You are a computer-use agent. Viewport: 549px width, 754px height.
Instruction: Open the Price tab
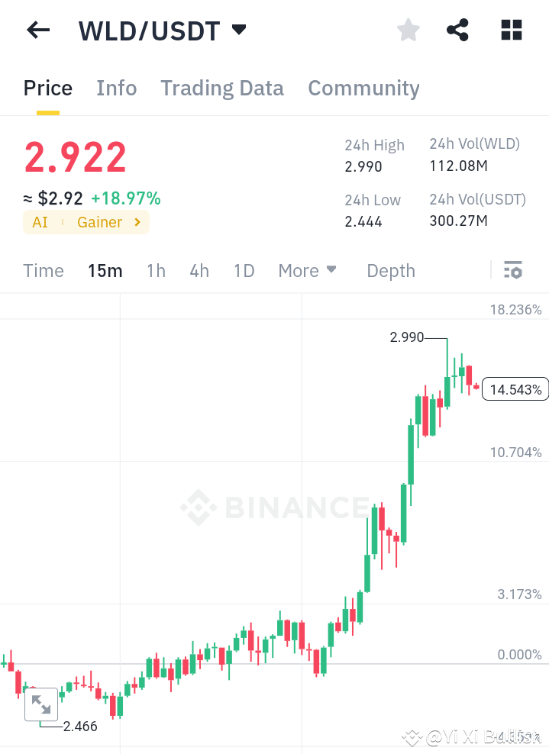[47, 88]
